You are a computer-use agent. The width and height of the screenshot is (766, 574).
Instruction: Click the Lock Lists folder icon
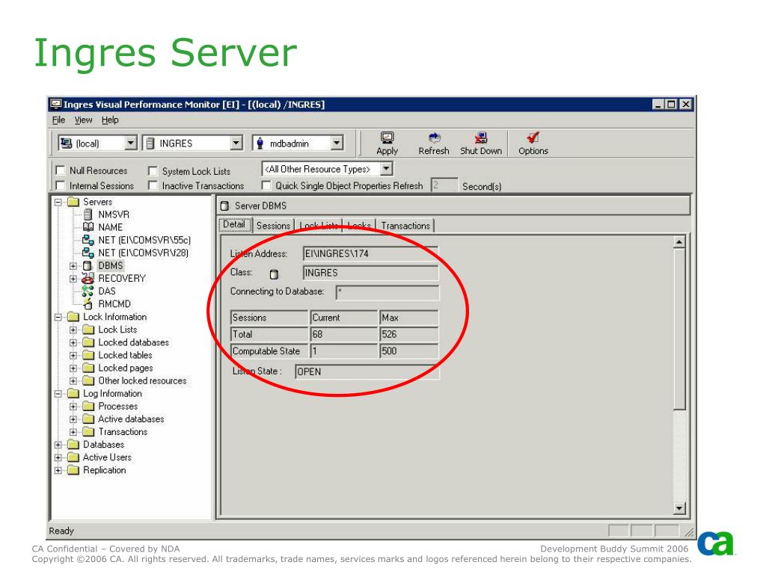[x=88, y=330]
